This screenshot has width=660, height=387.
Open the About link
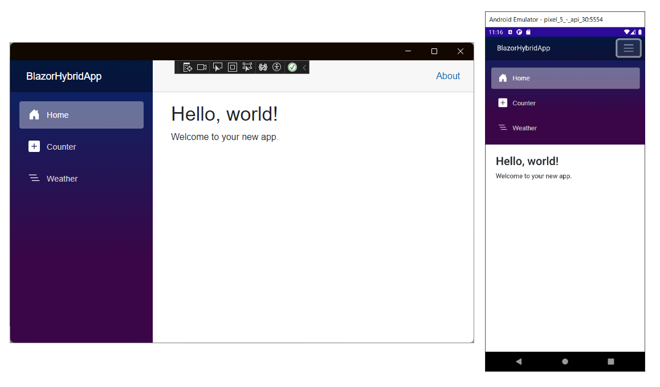pos(448,76)
